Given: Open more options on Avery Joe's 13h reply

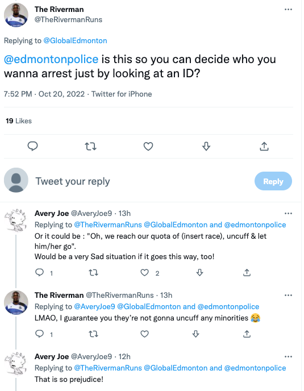Looking at the screenshot, I should point(288,214).
